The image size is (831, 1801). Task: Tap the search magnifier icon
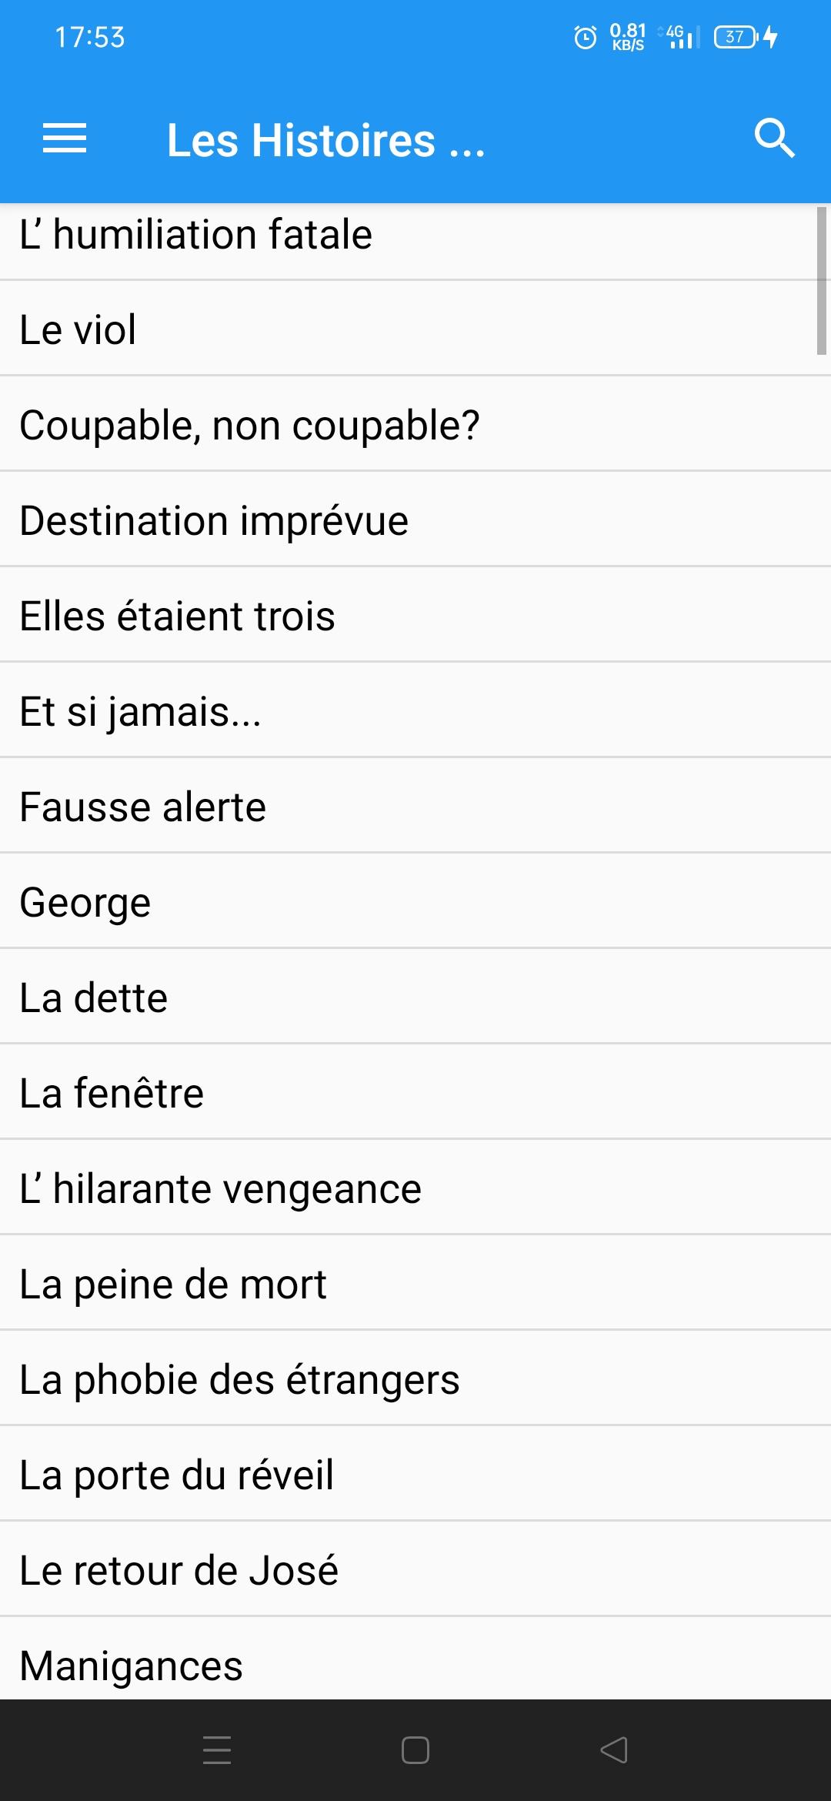coord(774,139)
